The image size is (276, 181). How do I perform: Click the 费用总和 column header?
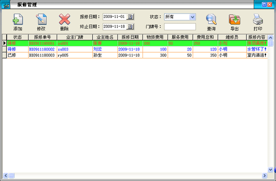[205, 37]
